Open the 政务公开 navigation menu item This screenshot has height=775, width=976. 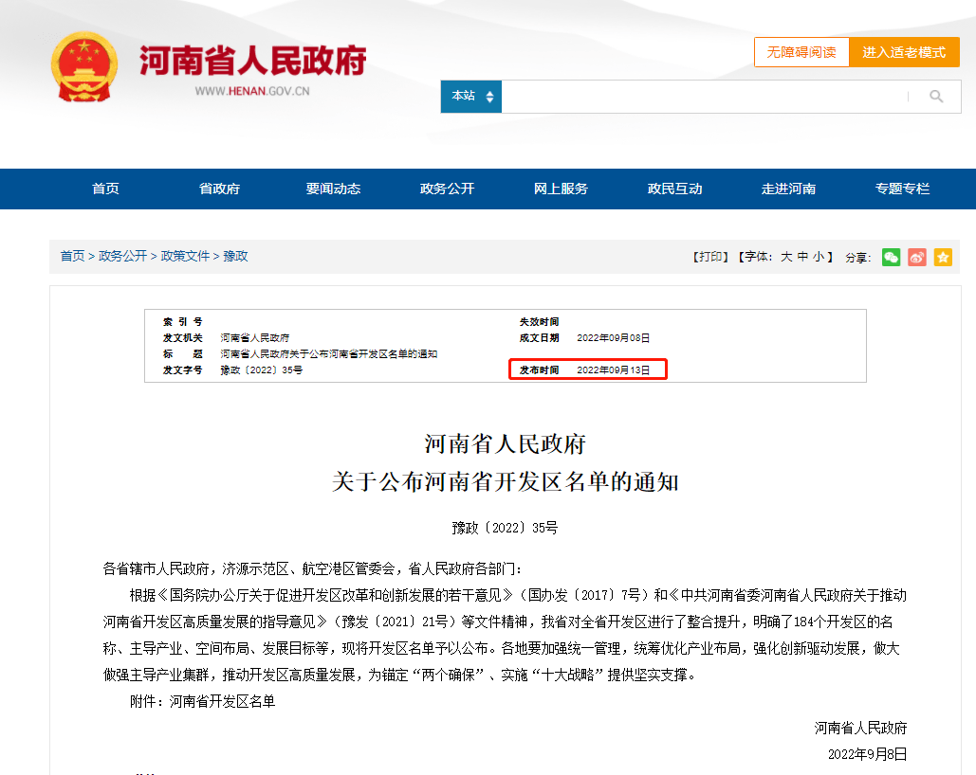447,189
